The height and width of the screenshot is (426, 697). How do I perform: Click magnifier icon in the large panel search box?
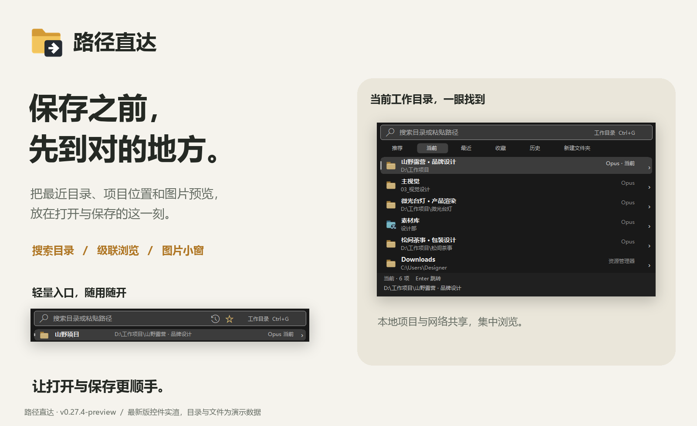click(x=390, y=132)
